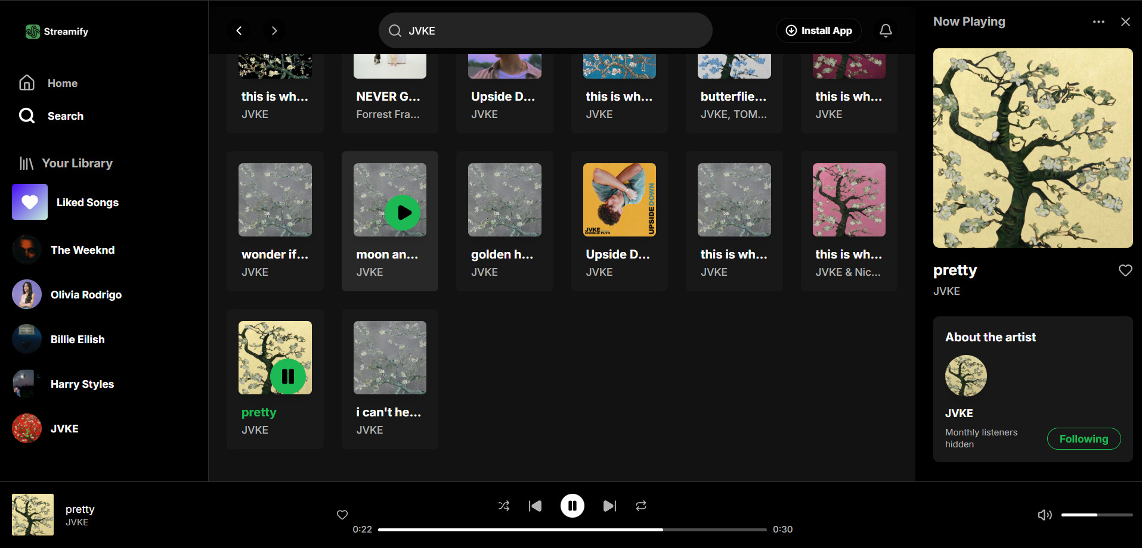Mute the volume speaker icon
The width and height of the screenshot is (1142, 548).
pos(1045,515)
